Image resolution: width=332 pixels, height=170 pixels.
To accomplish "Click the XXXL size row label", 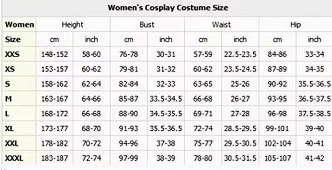I will click(x=14, y=158).
